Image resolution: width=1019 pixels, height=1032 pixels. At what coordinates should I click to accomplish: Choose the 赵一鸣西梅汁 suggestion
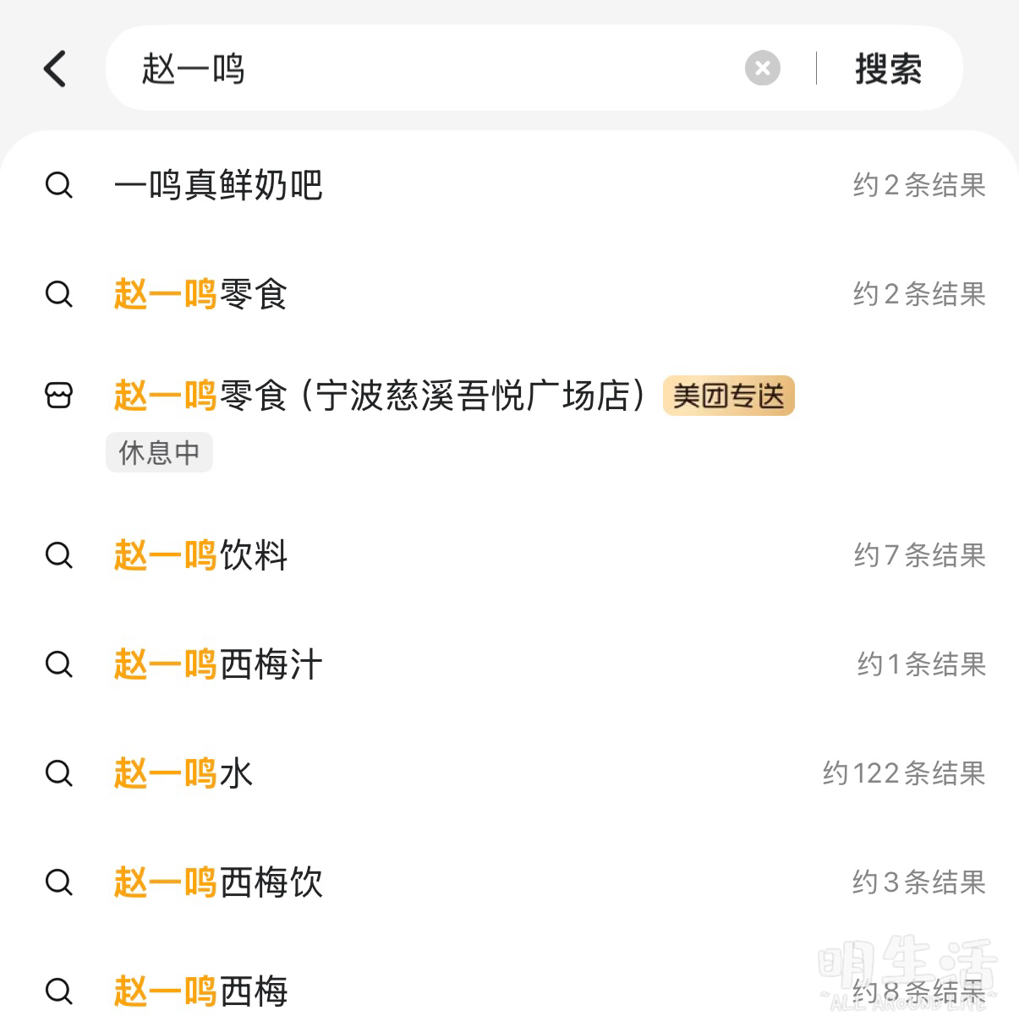[x=218, y=664]
